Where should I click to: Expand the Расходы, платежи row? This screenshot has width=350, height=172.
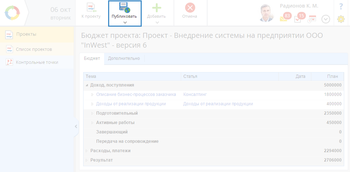click(86, 151)
